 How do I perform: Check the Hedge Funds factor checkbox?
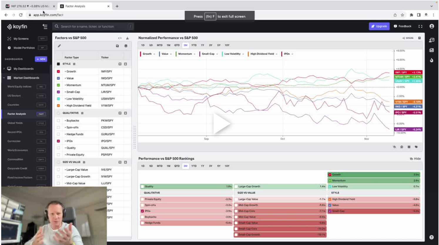click(58, 134)
